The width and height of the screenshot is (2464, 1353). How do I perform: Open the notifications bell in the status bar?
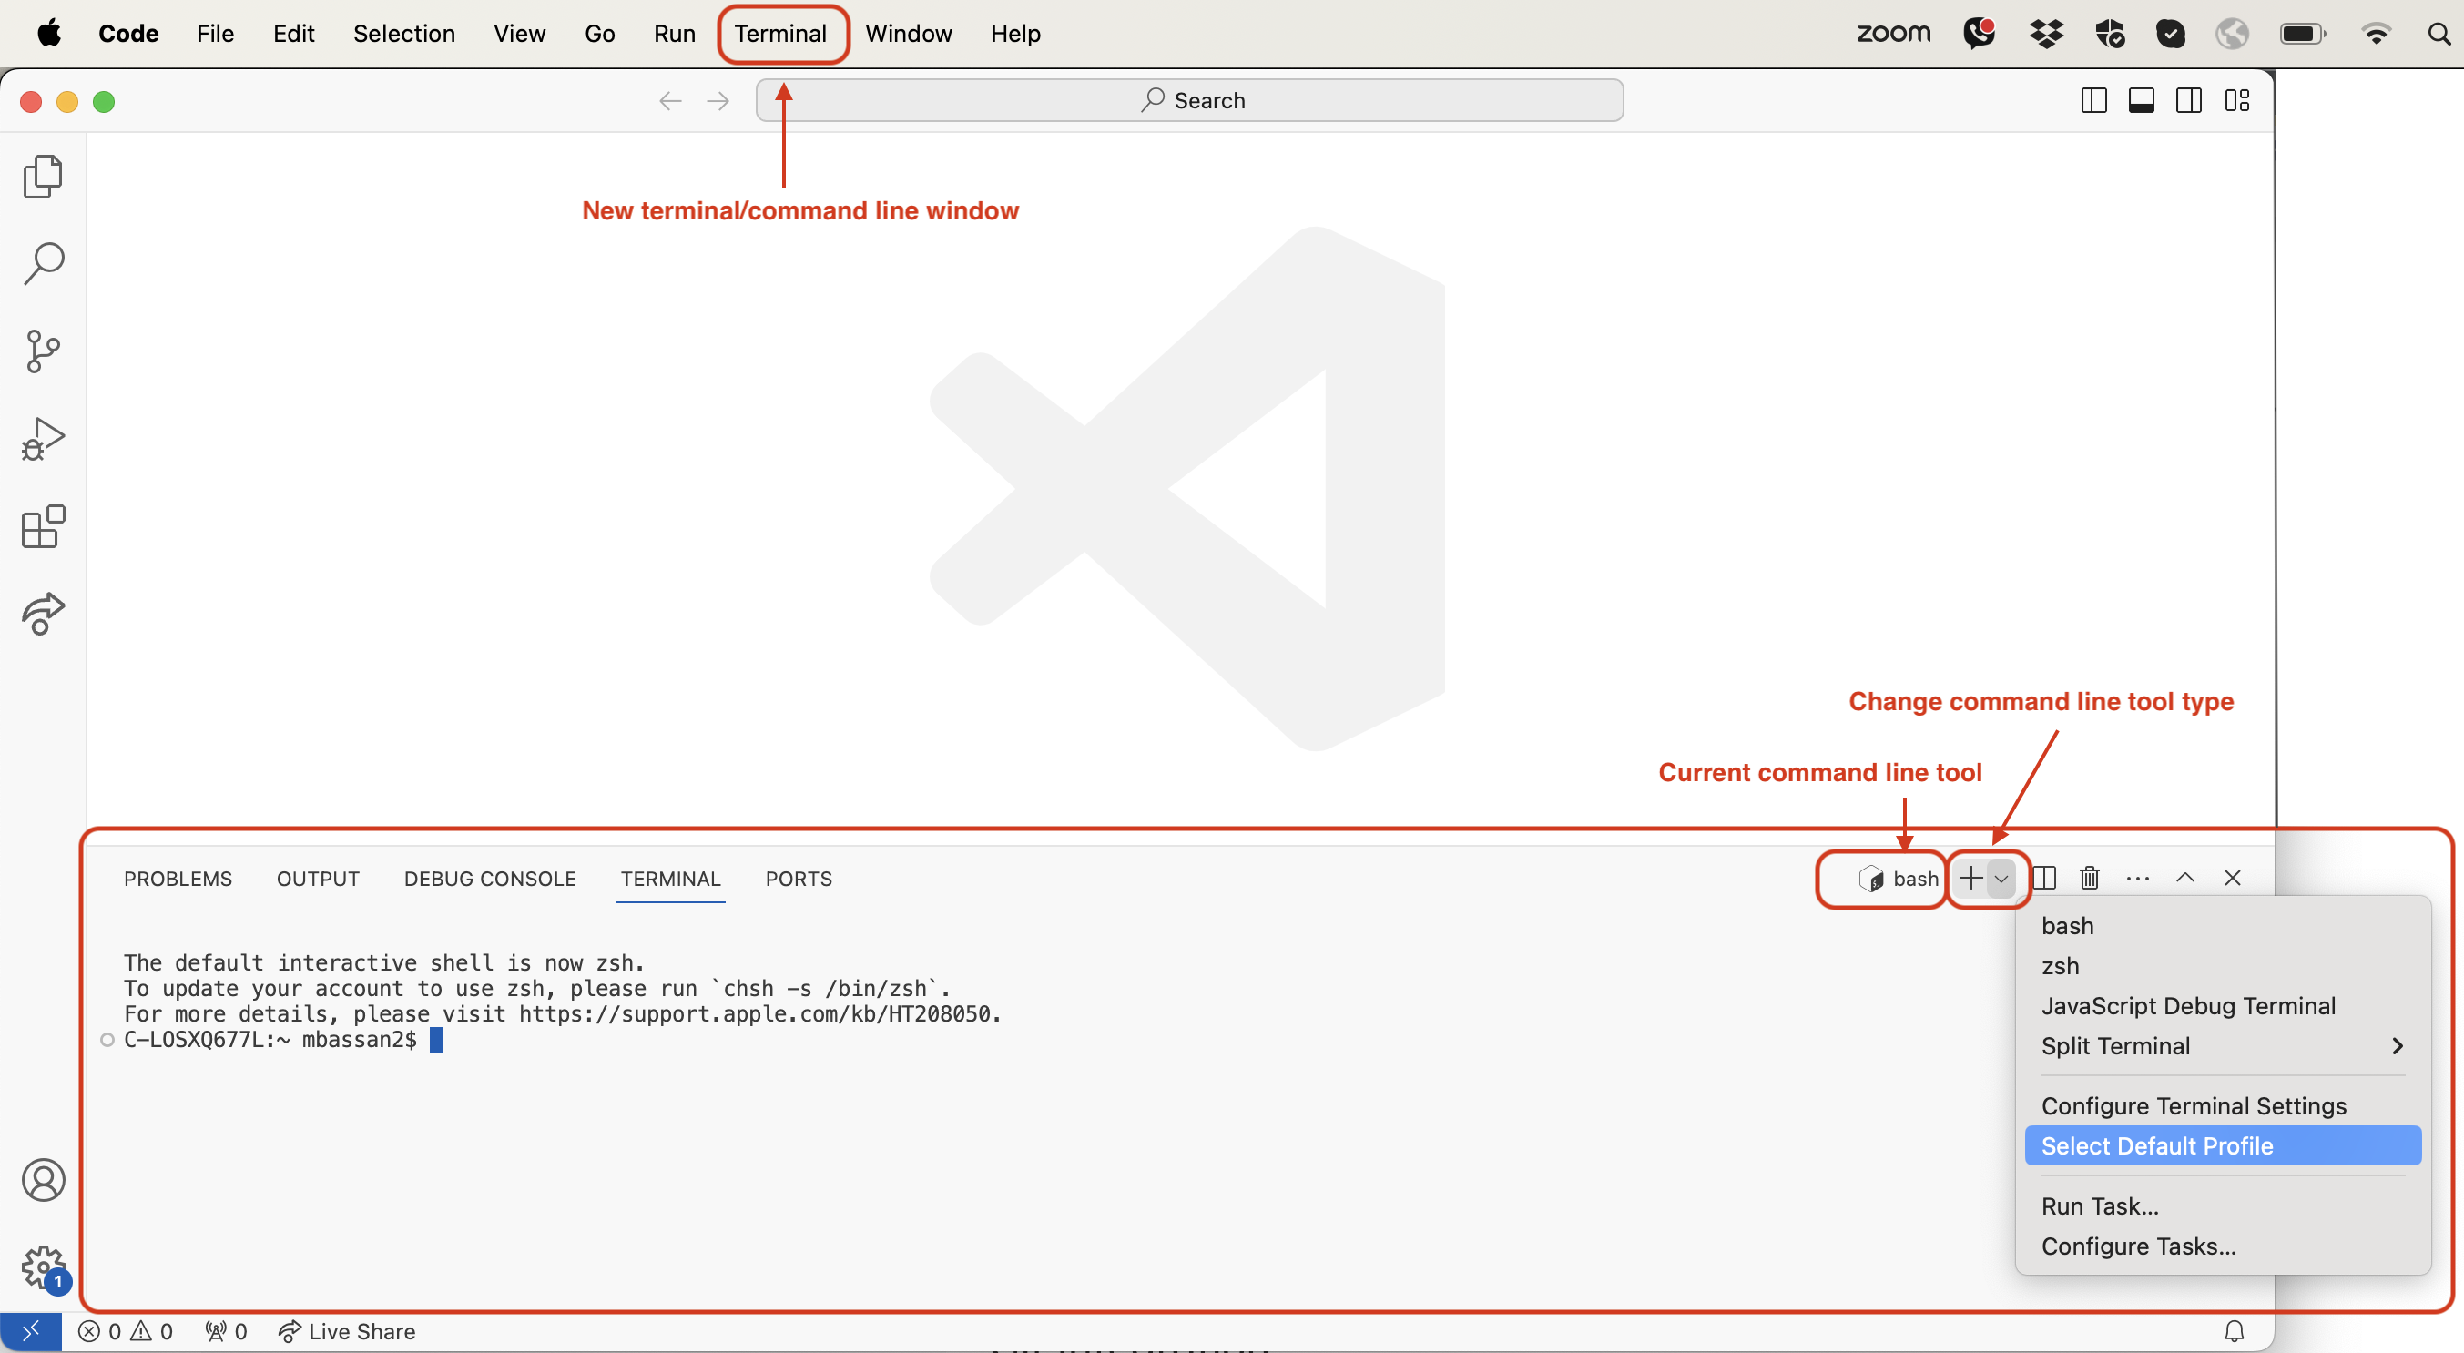2235,1331
